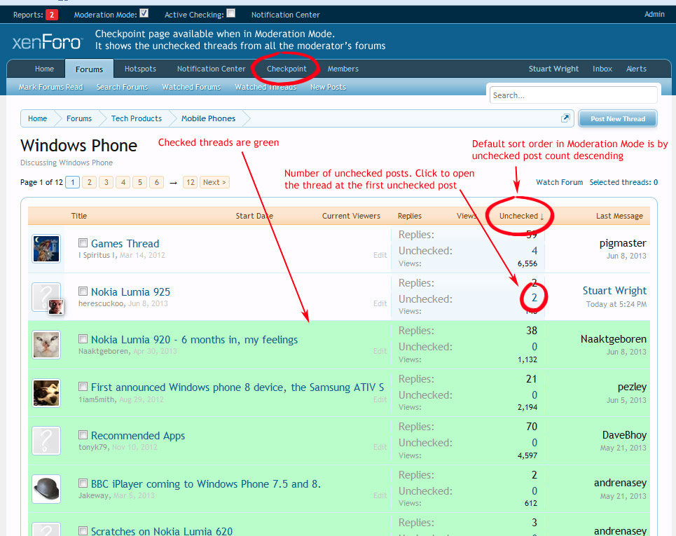
Task: Select the BBC iPlayer thread checkbox
Action: click(83, 483)
